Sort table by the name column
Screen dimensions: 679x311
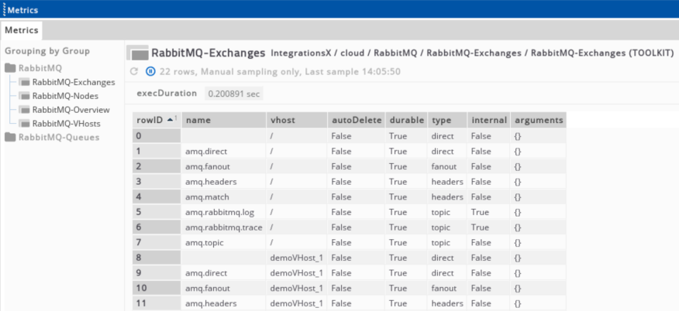(x=198, y=120)
